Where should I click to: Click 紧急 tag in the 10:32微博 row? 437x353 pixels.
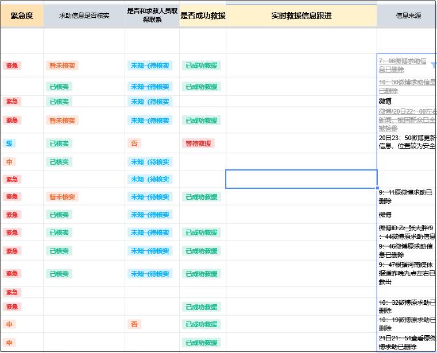point(12,307)
